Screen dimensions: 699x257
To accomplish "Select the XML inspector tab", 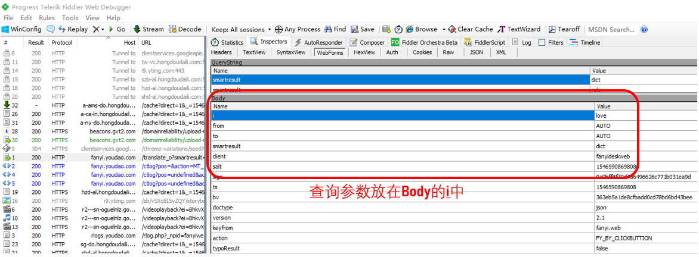I will [x=501, y=52].
